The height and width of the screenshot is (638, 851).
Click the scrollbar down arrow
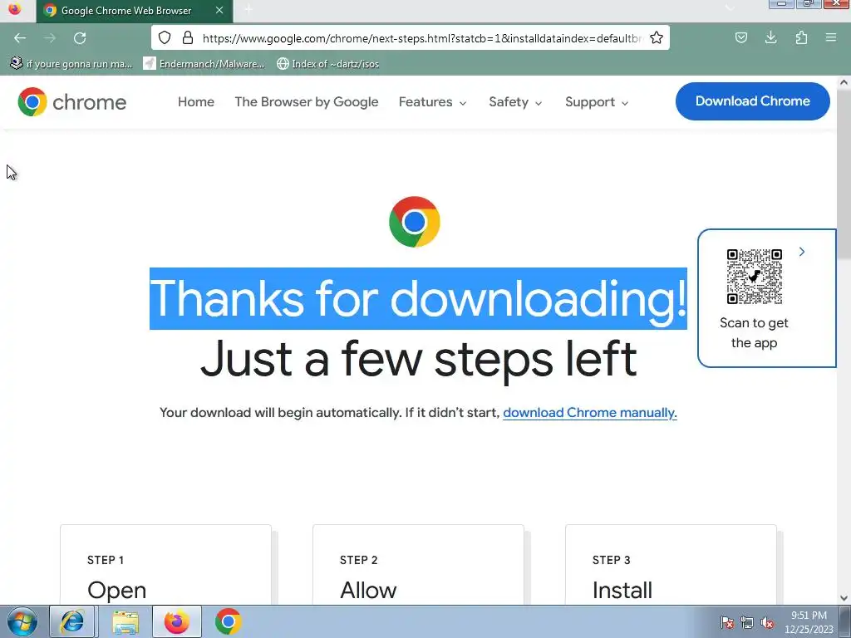[x=844, y=598]
